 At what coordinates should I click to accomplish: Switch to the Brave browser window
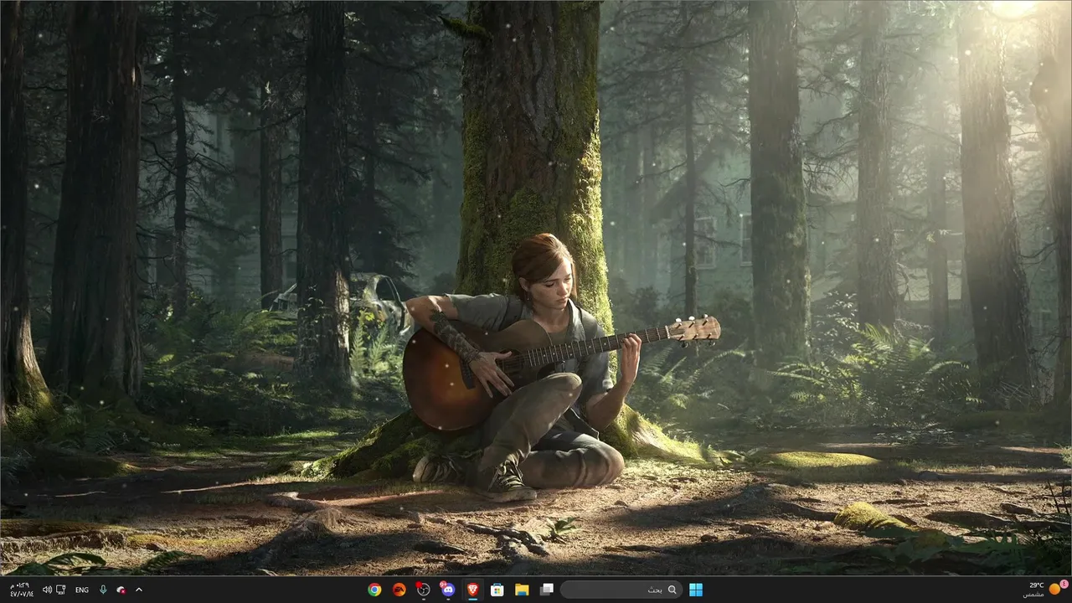coord(472,590)
